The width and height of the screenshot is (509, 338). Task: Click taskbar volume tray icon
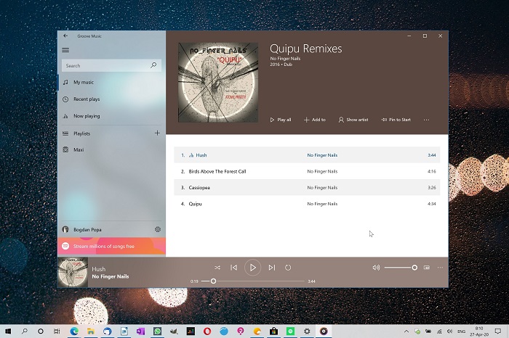(449, 331)
